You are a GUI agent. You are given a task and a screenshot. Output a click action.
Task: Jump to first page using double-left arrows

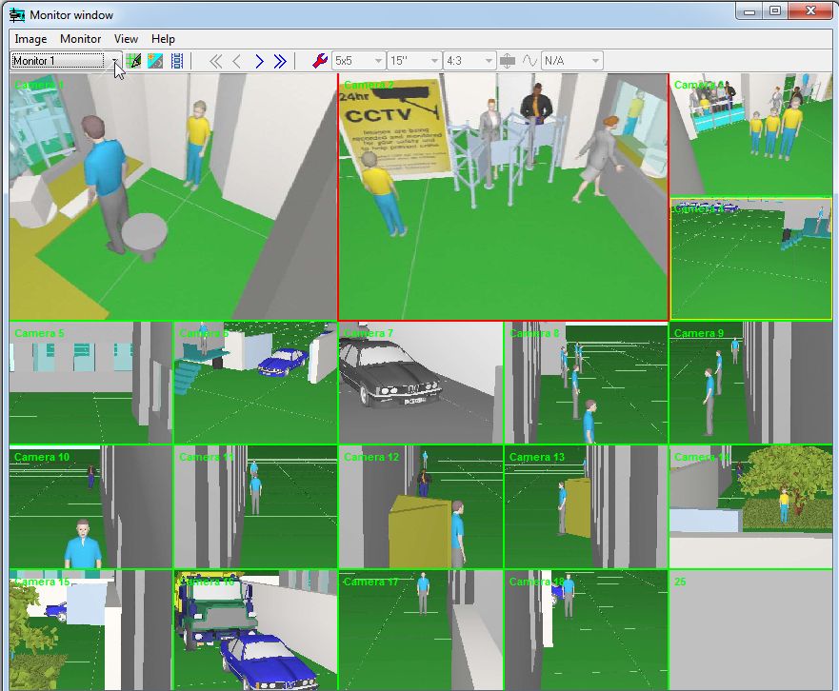click(217, 59)
